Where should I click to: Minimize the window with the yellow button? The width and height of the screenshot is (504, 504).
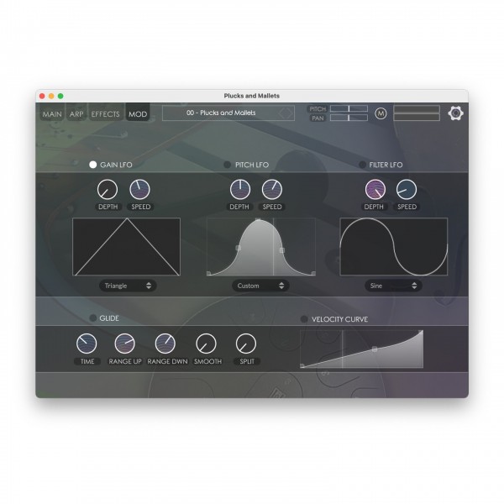pos(51,96)
